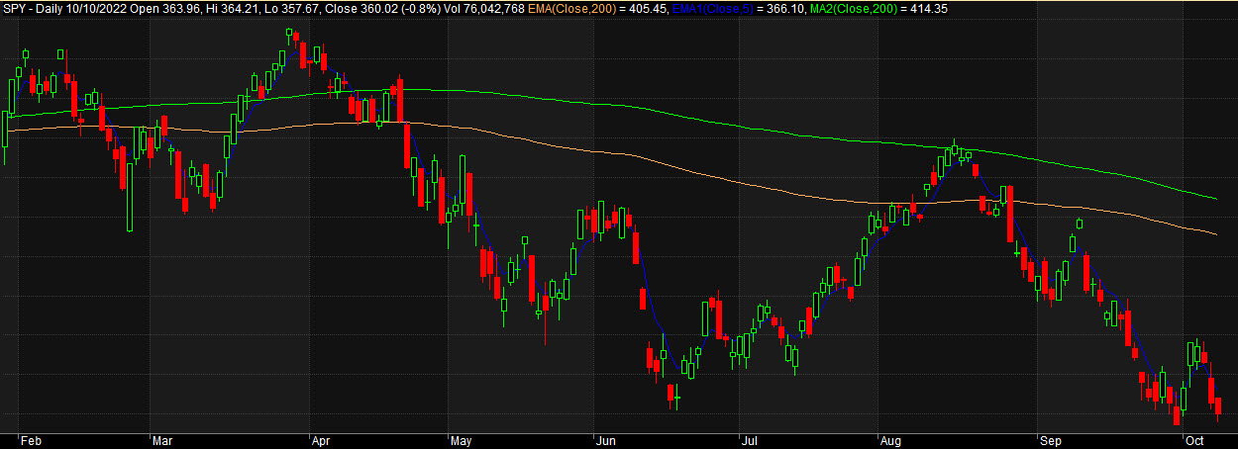Select the Sep label on the date axis
Image resolution: width=1238 pixels, height=449 pixels.
(1051, 441)
